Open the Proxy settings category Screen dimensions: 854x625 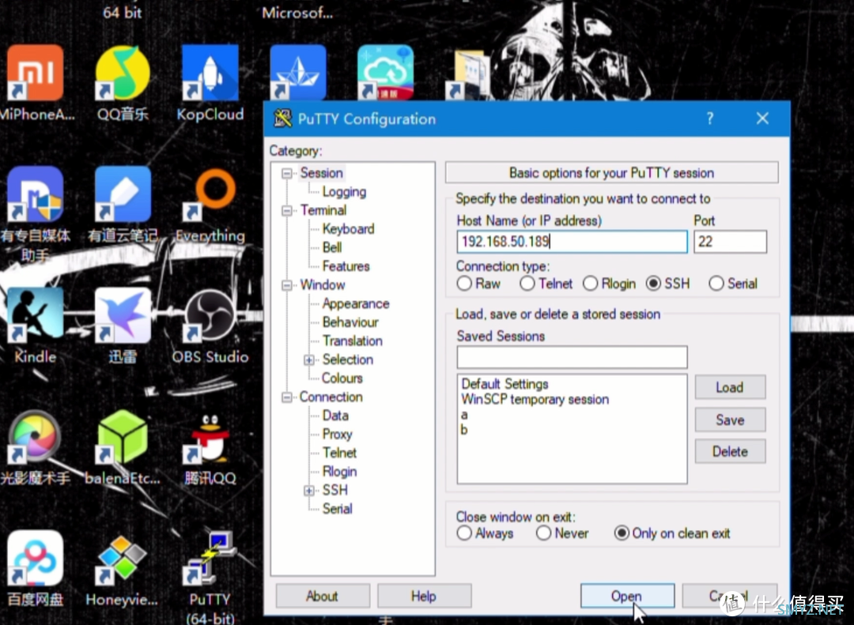(337, 434)
